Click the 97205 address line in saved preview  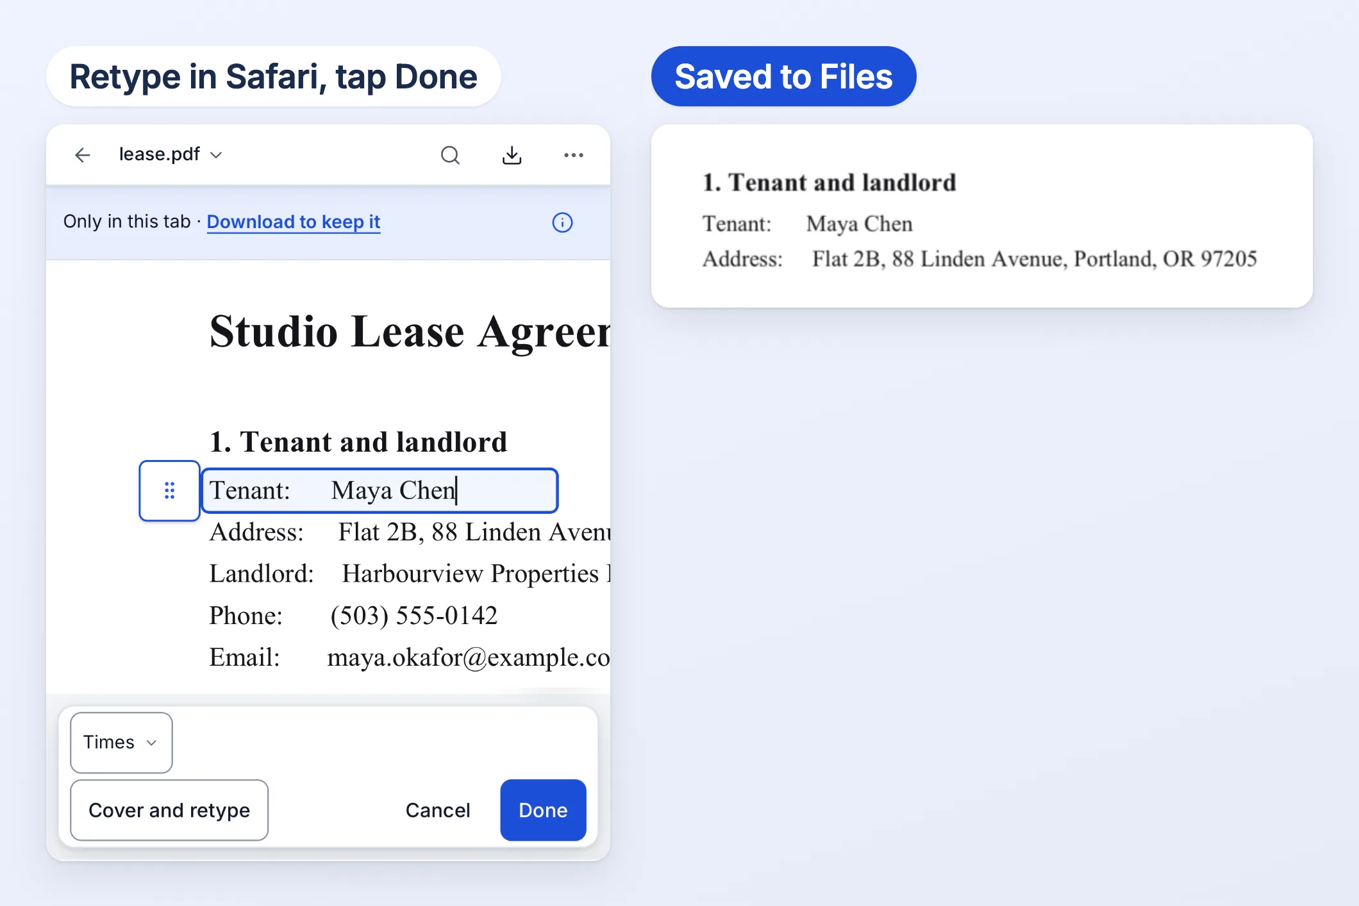tap(980, 259)
